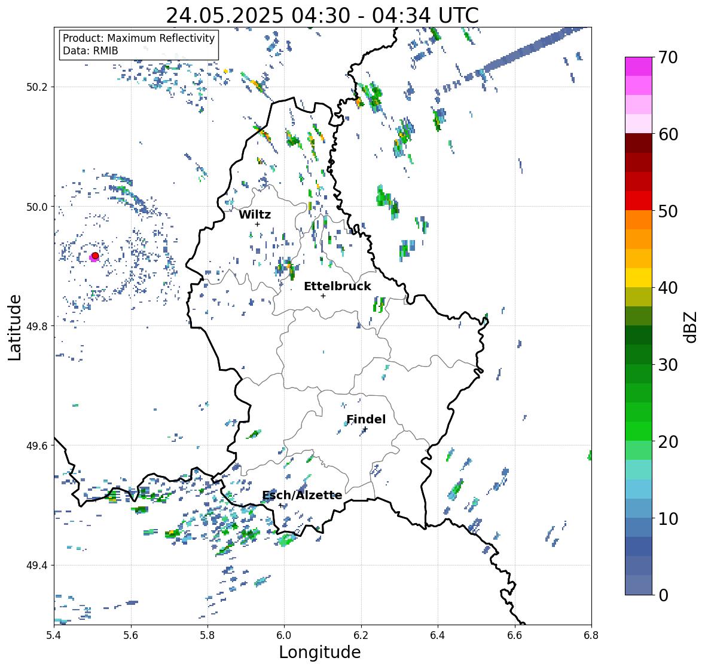The width and height of the screenshot is (705, 667).
Task: Click the 49.6 latitude tick label
Action: 37,445
